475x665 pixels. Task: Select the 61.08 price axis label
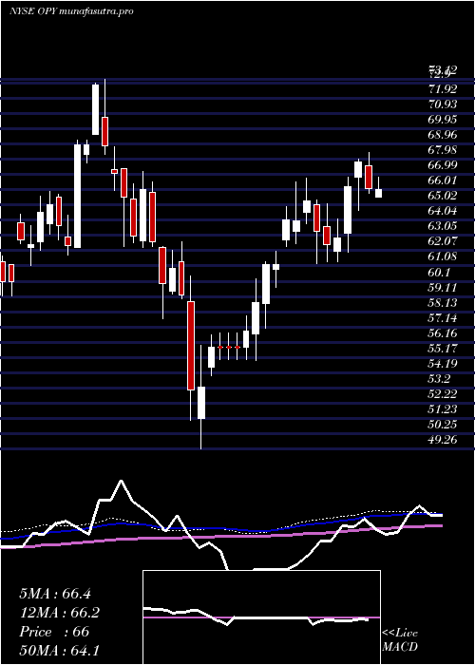(x=443, y=257)
